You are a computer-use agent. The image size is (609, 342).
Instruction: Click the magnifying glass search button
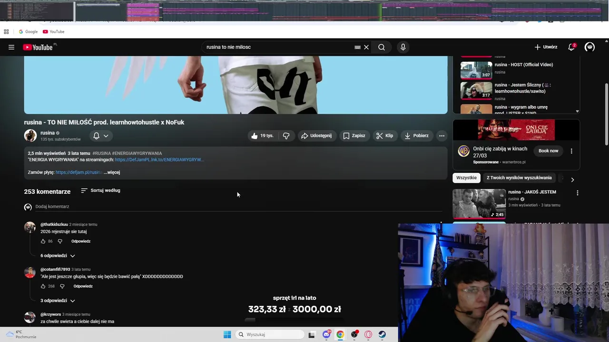(x=382, y=47)
